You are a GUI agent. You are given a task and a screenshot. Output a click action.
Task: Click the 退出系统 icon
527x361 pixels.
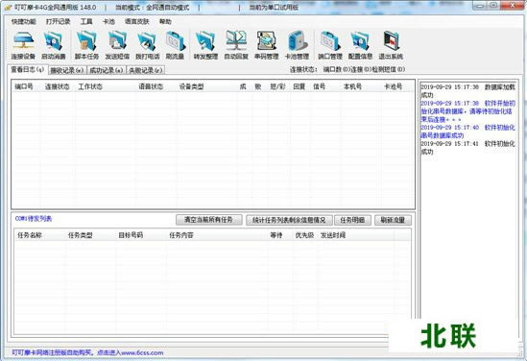pos(391,46)
